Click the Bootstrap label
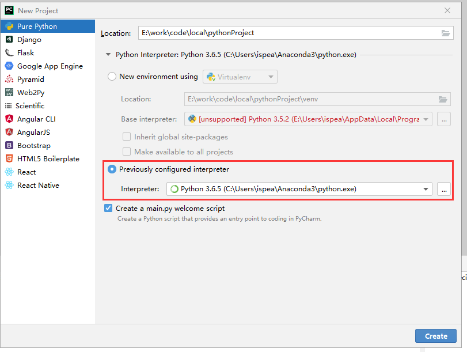The image size is (467, 352). [x=34, y=145]
